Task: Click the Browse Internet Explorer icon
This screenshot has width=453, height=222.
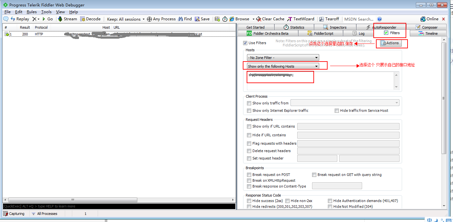Action: [232, 19]
